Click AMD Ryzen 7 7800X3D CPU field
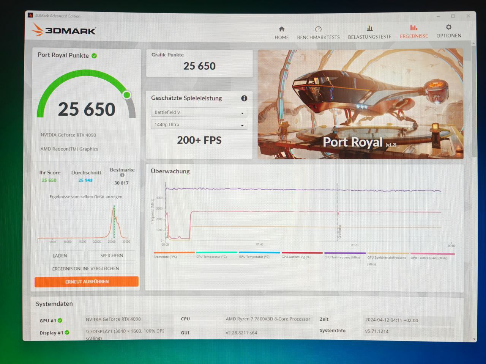 pos(268,319)
